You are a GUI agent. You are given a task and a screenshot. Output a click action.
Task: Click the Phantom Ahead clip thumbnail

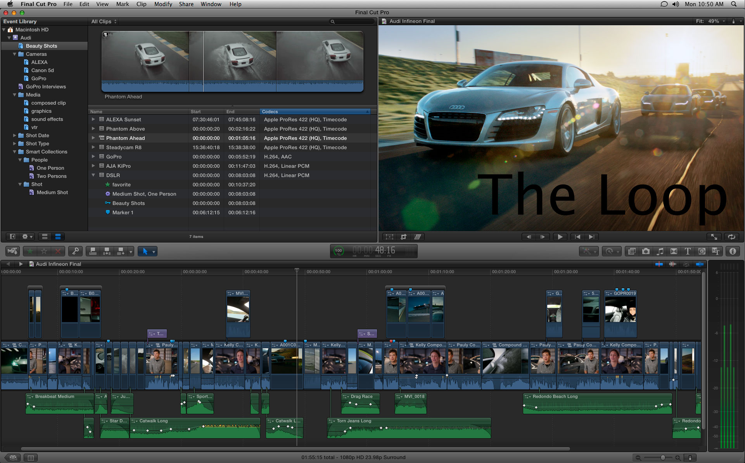pos(233,59)
